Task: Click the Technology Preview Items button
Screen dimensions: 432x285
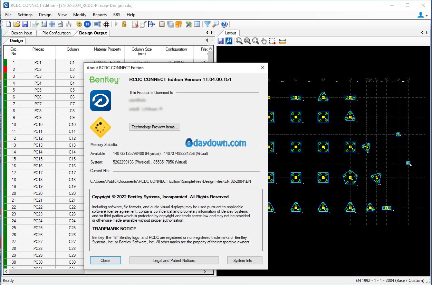Action: pos(155,127)
